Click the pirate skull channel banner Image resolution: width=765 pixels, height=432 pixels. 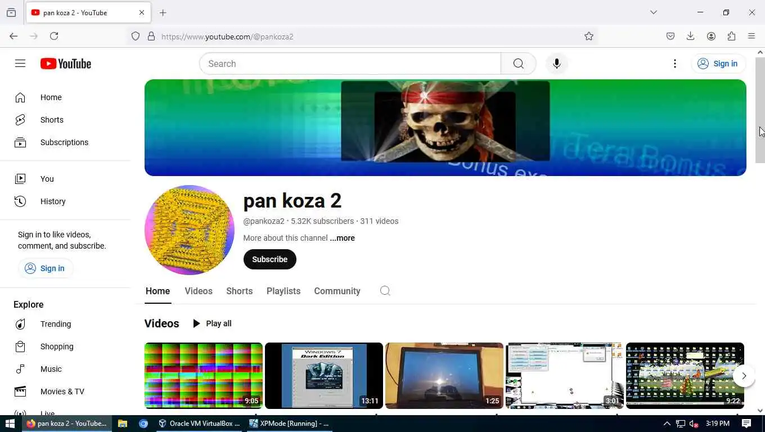coord(445,128)
